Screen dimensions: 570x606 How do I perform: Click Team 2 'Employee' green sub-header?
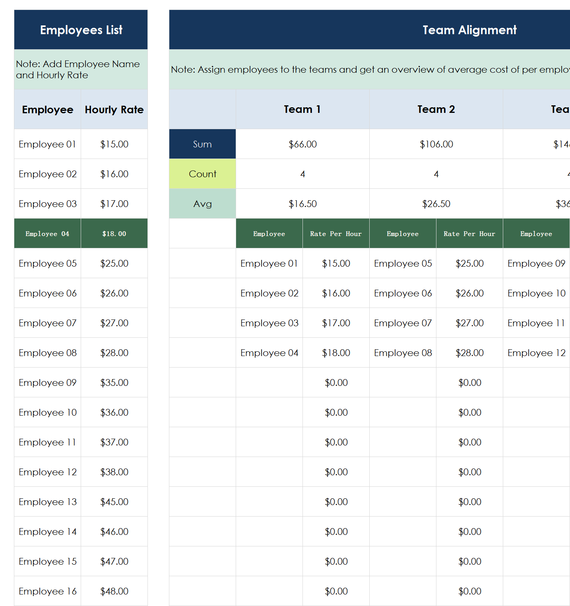tap(403, 234)
